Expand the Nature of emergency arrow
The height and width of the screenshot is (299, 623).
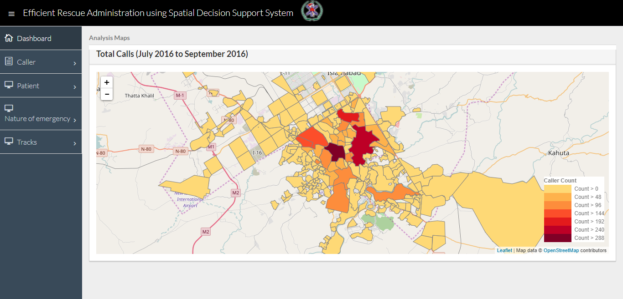pyautogui.click(x=75, y=120)
